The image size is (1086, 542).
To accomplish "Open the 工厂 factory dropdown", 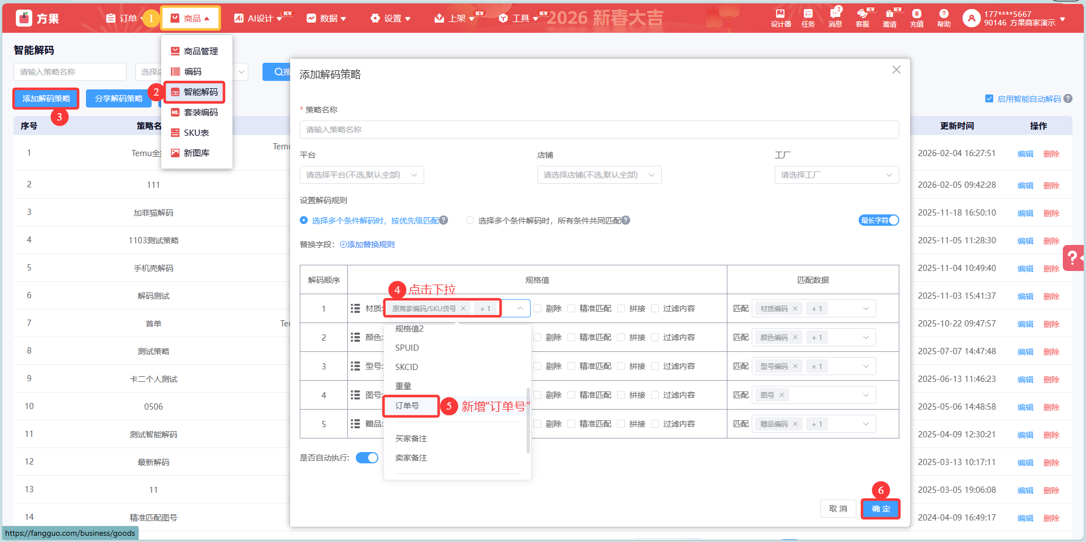I will coord(836,175).
